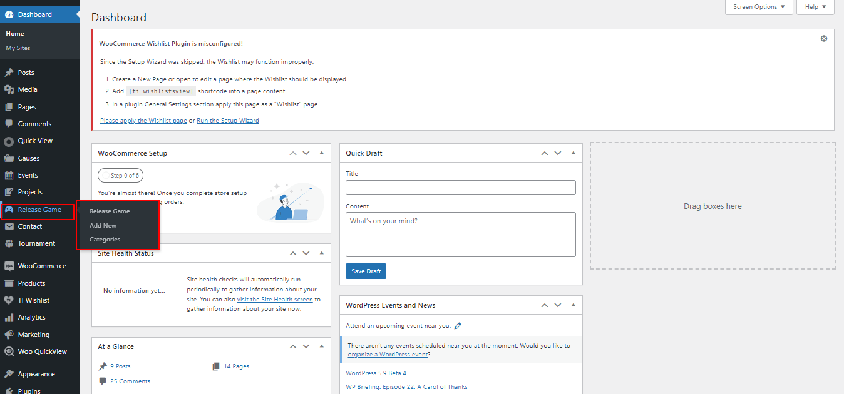Click the Dashboard gauge icon in sidebar
Viewport: 844px width, 394px height.
coord(9,14)
